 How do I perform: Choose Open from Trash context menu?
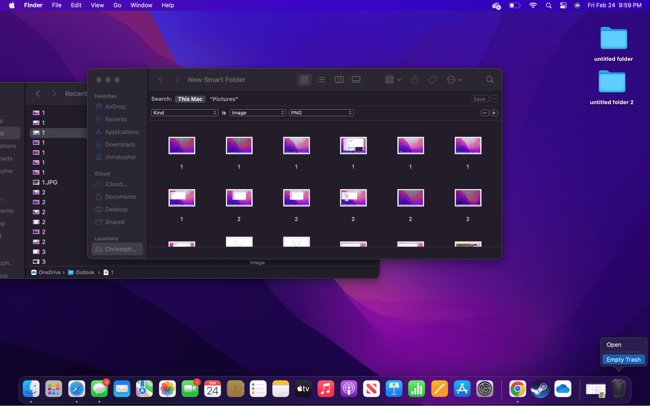(614, 345)
